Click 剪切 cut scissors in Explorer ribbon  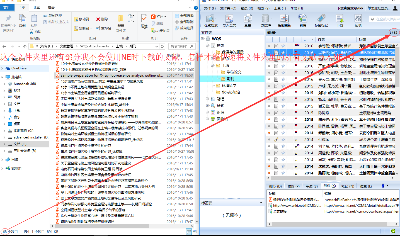pyautogui.click(x=36, y=31)
